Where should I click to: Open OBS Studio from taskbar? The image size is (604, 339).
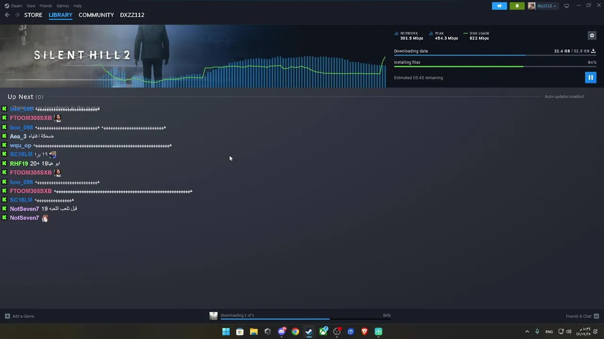pos(337,331)
